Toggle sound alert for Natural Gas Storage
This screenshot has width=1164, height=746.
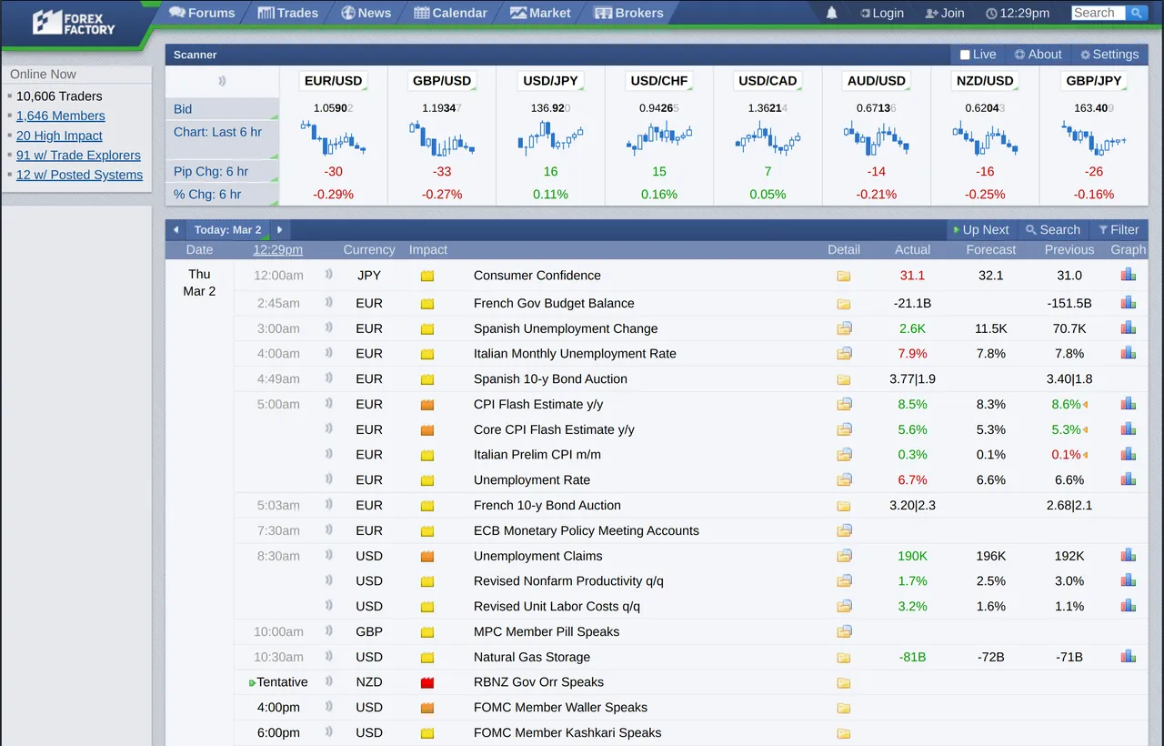point(329,656)
